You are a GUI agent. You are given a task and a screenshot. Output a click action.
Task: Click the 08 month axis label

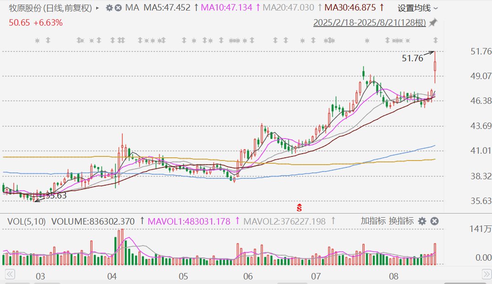click(394, 276)
